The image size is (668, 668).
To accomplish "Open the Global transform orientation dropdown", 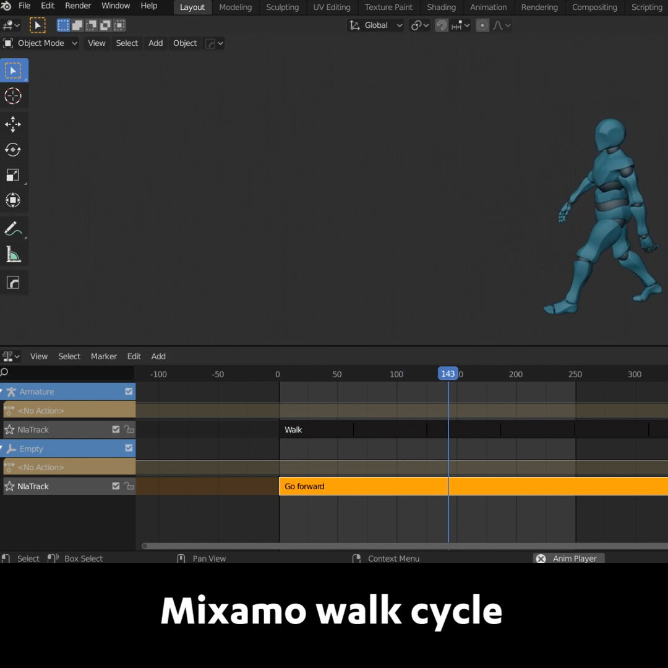I will tap(375, 25).
